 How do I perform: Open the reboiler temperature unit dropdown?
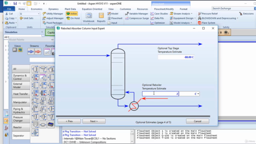(x=198, y=94)
